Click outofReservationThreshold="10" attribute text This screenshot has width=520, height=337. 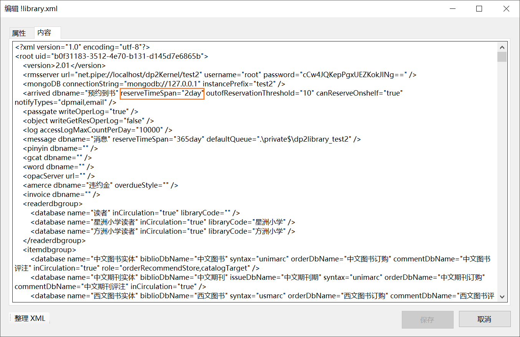click(x=260, y=93)
